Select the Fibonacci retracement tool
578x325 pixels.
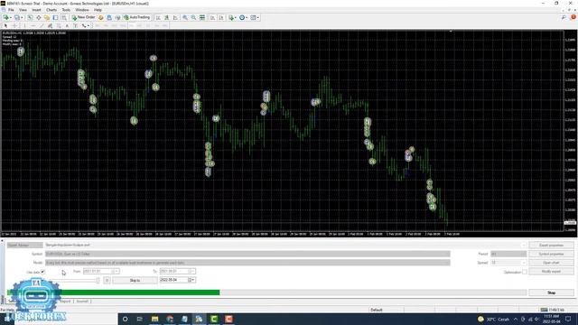59,25
